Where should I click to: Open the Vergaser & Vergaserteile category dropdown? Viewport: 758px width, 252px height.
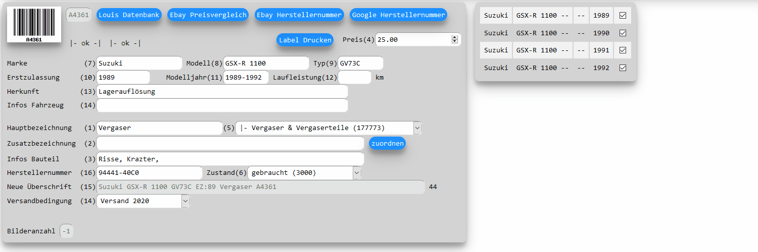click(x=328, y=128)
